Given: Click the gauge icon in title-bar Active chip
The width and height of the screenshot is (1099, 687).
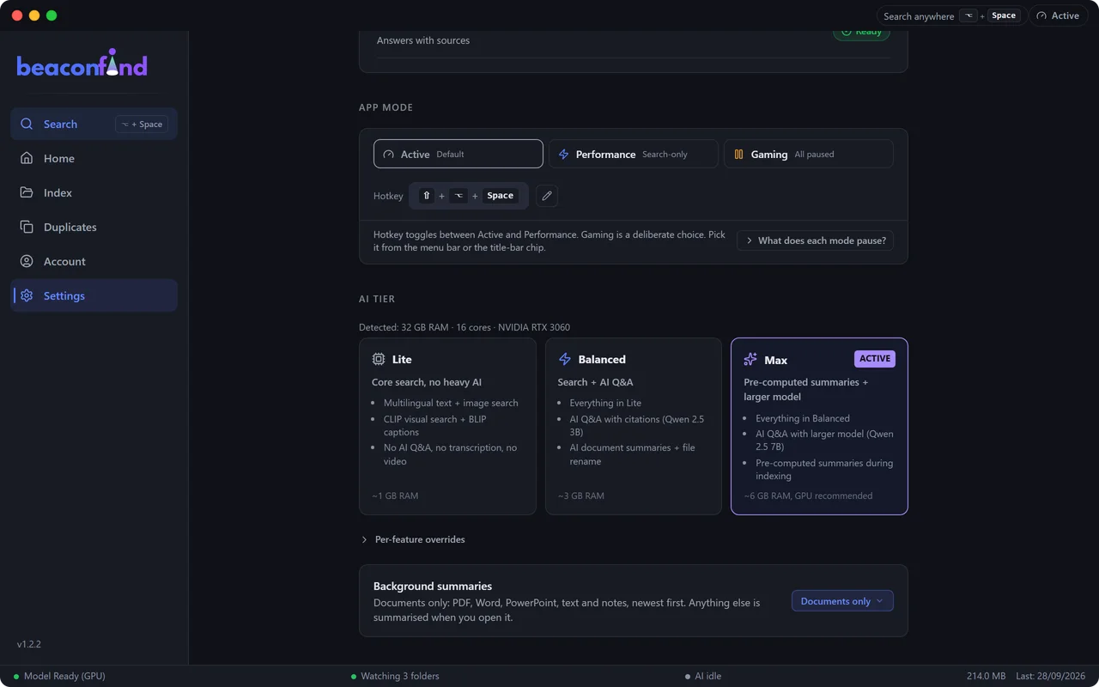Looking at the screenshot, I should (x=1041, y=15).
